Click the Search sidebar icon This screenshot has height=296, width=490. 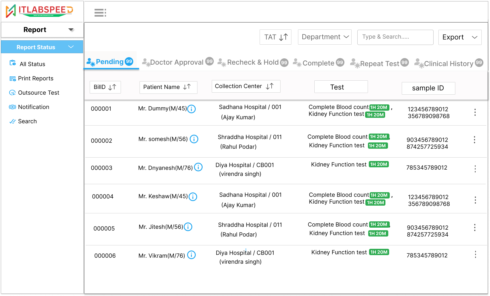point(13,121)
